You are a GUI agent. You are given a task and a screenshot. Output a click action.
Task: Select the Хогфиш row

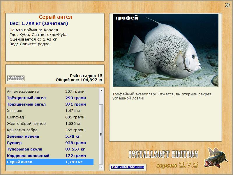coord(50,111)
